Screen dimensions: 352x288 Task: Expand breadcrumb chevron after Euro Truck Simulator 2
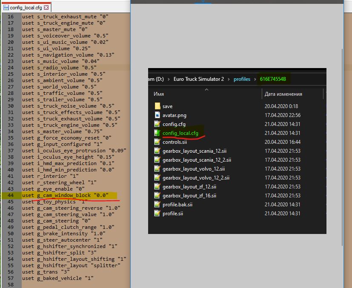(229, 79)
